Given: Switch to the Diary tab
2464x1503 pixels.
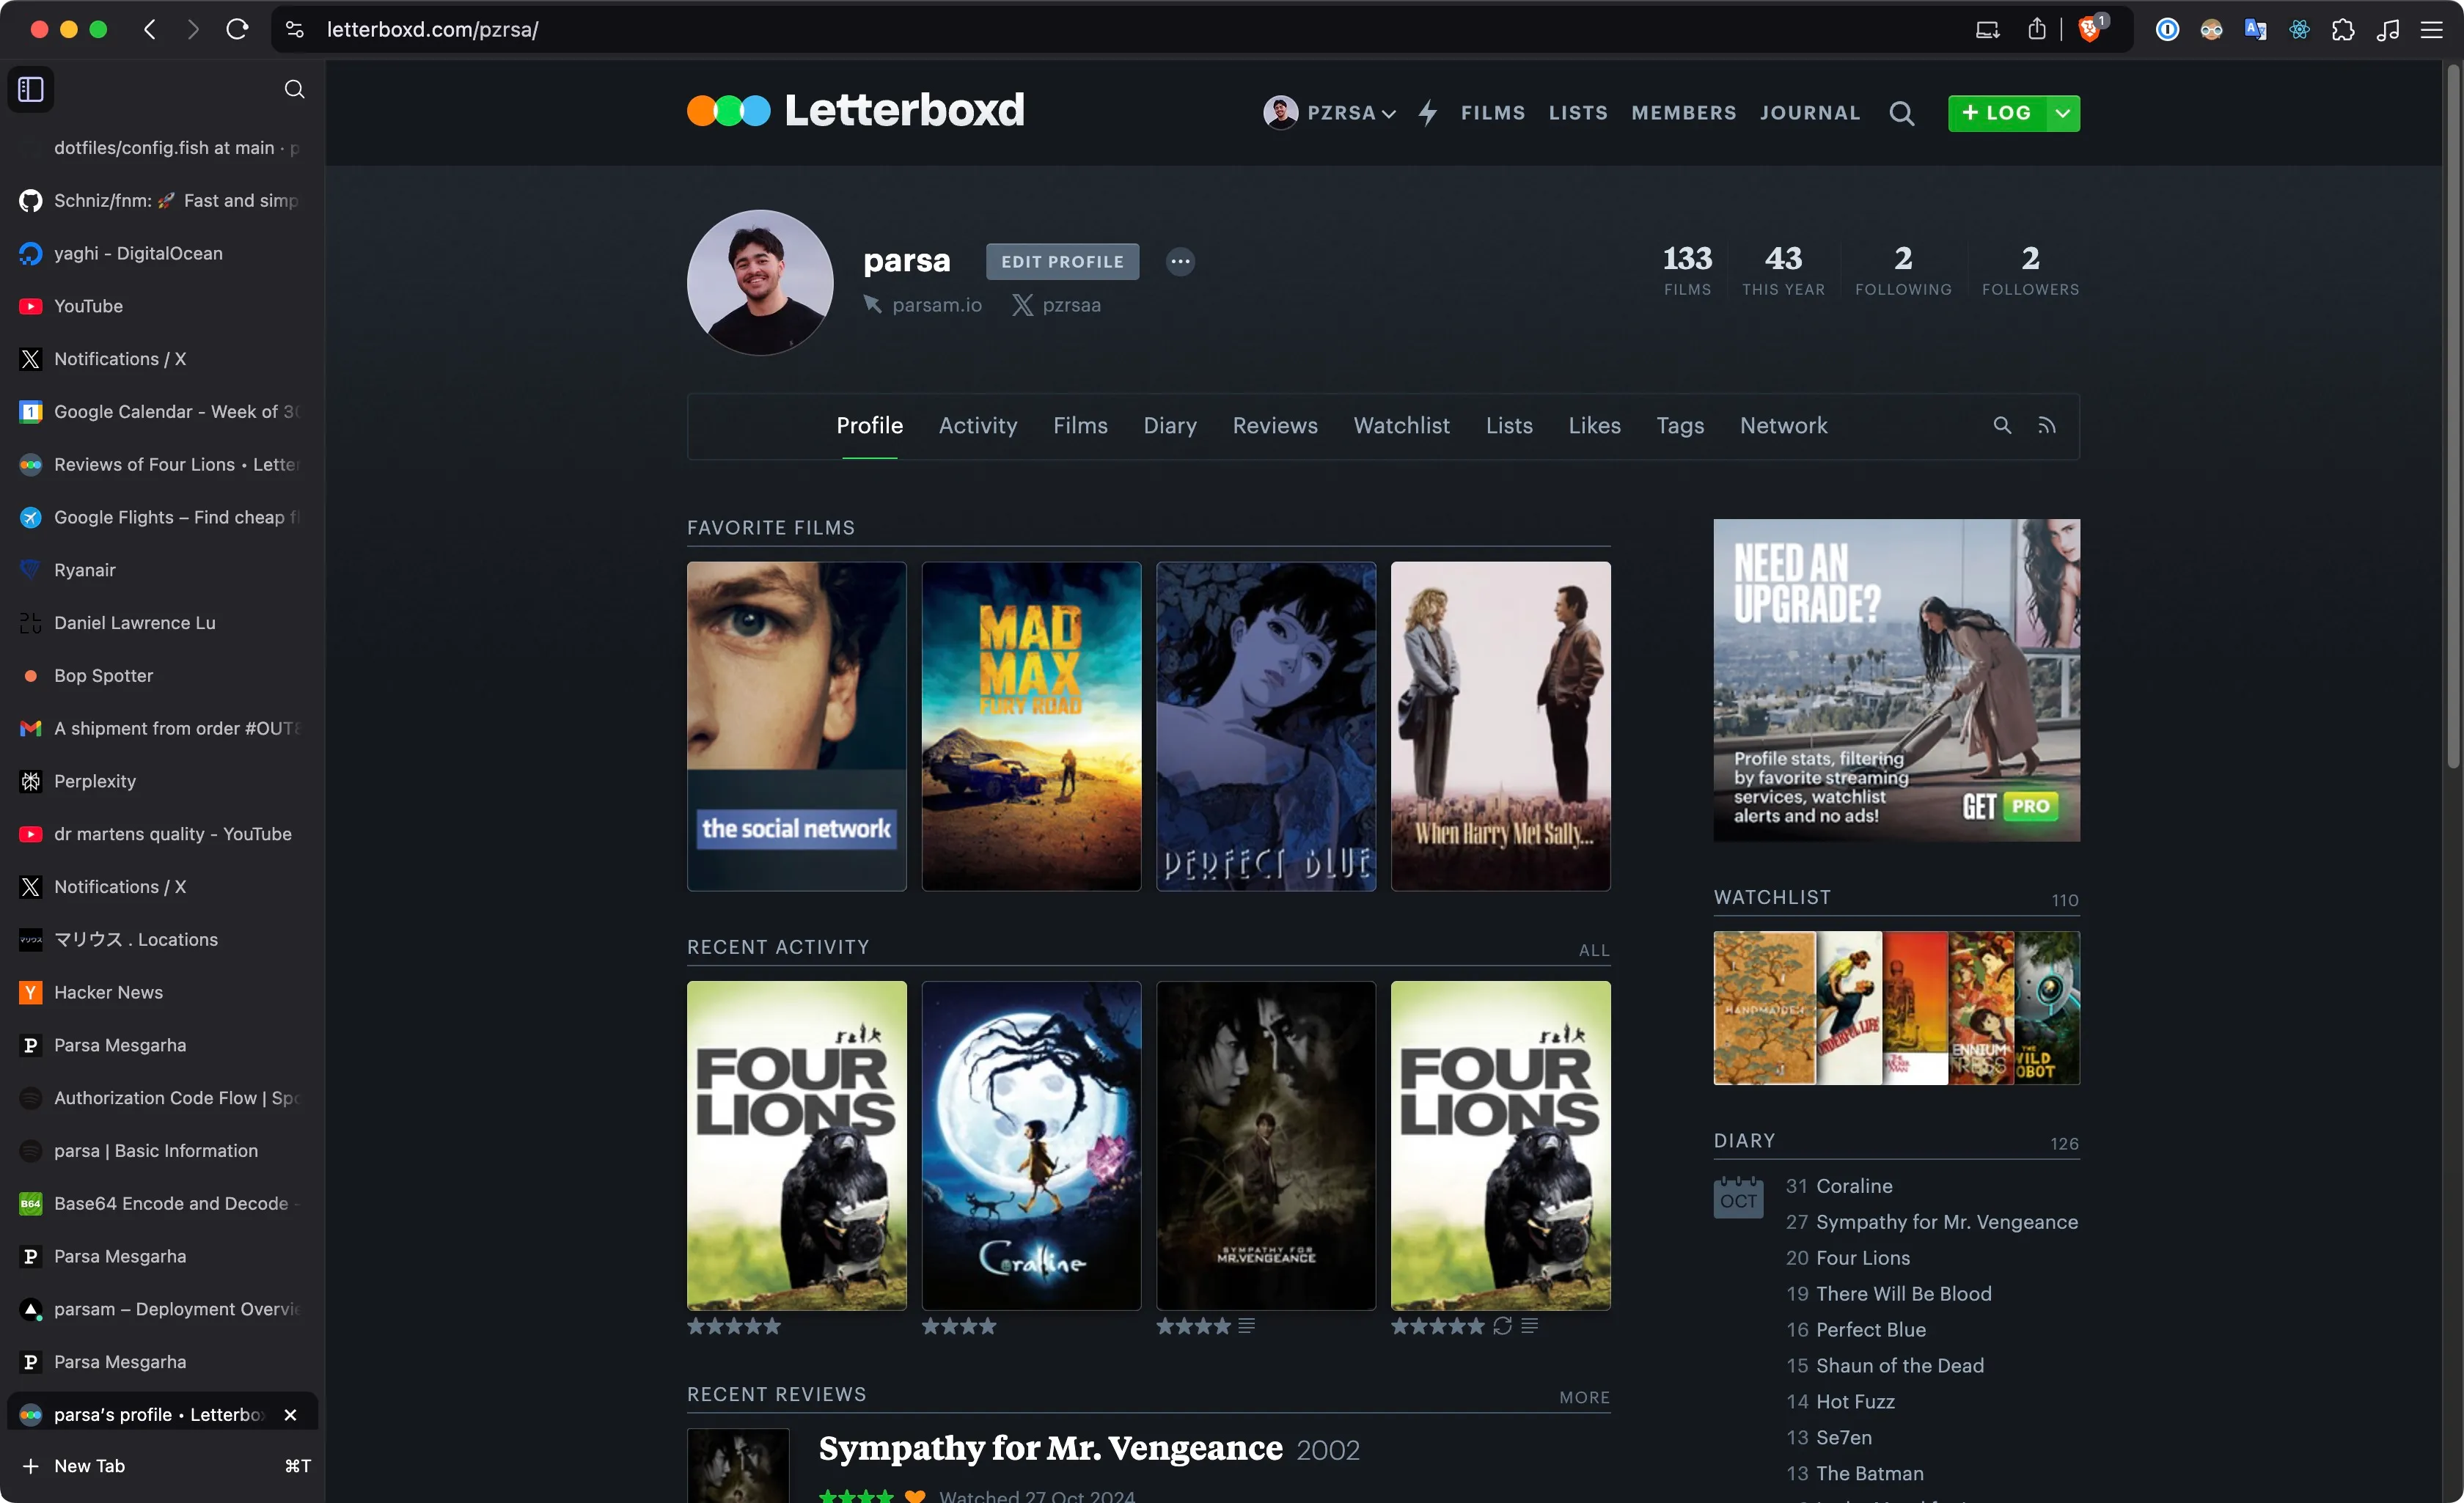Looking at the screenshot, I should pos(1169,425).
